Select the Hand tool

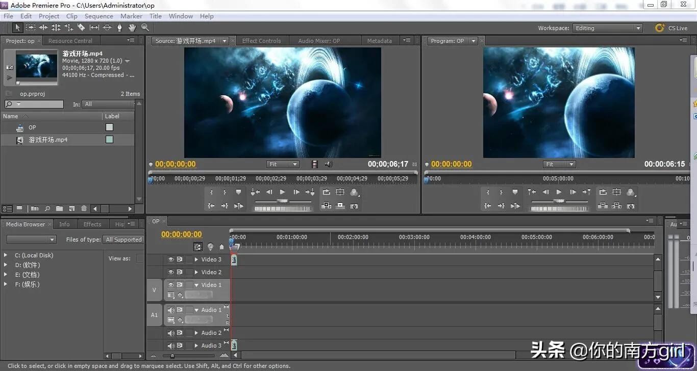(x=132, y=28)
